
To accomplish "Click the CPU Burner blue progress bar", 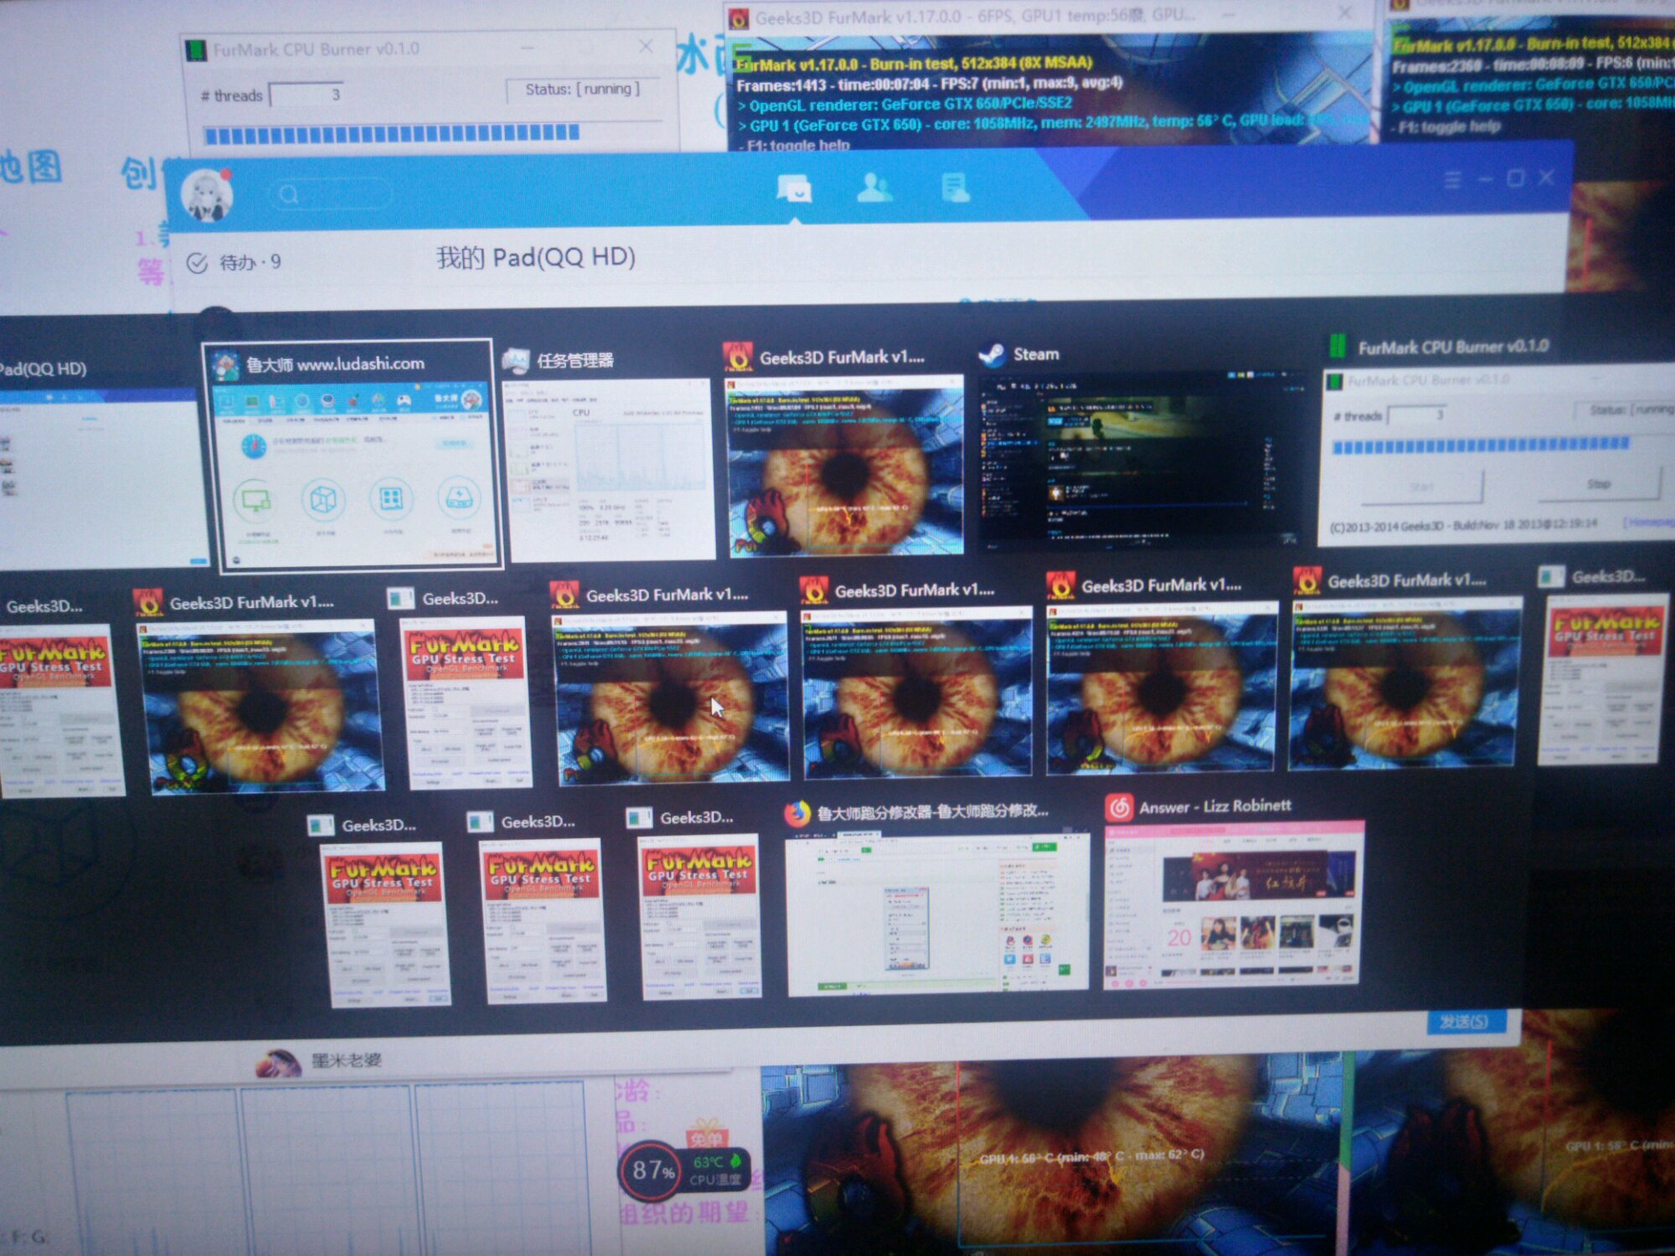I will click(391, 134).
